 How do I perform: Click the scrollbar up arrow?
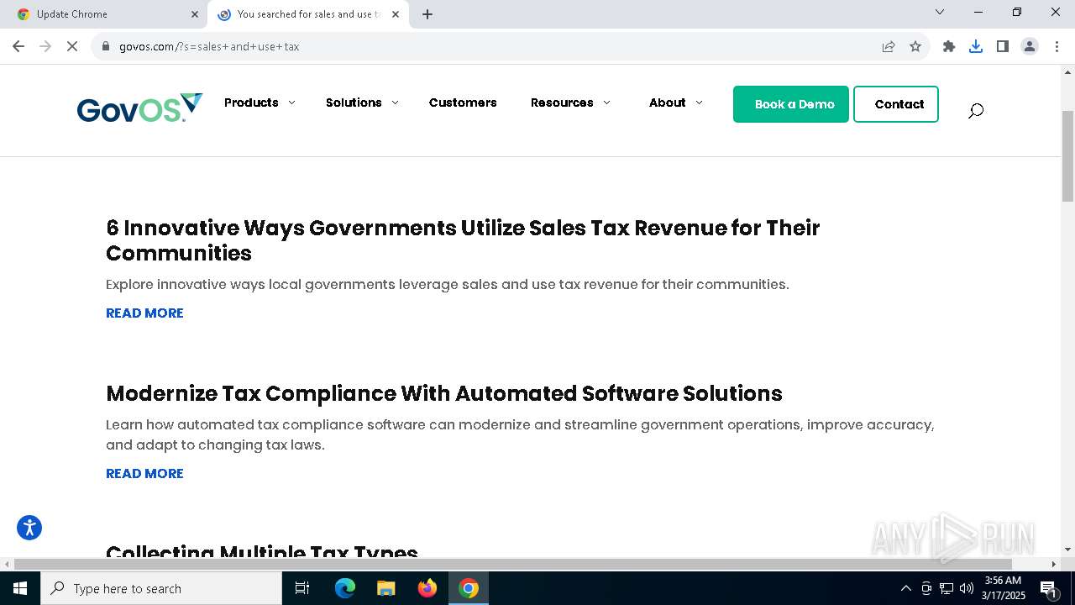point(1067,72)
